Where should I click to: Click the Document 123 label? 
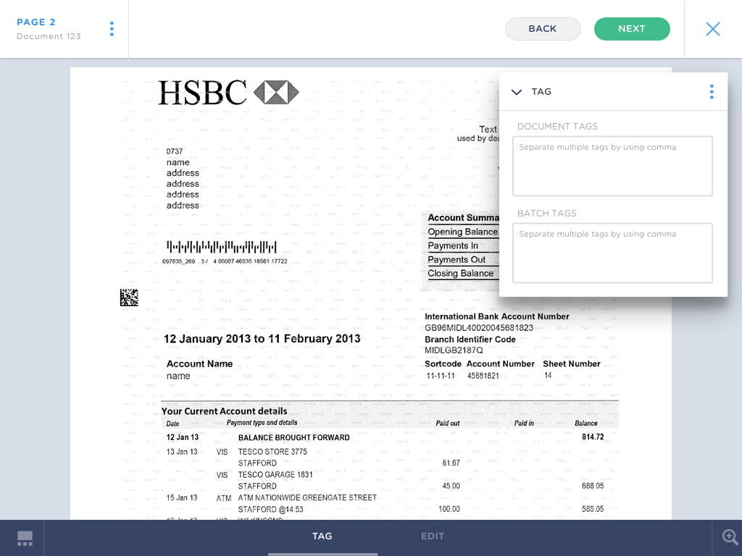click(49, 36)
